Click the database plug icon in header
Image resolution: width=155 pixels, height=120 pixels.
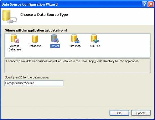(x=10, y=17)
